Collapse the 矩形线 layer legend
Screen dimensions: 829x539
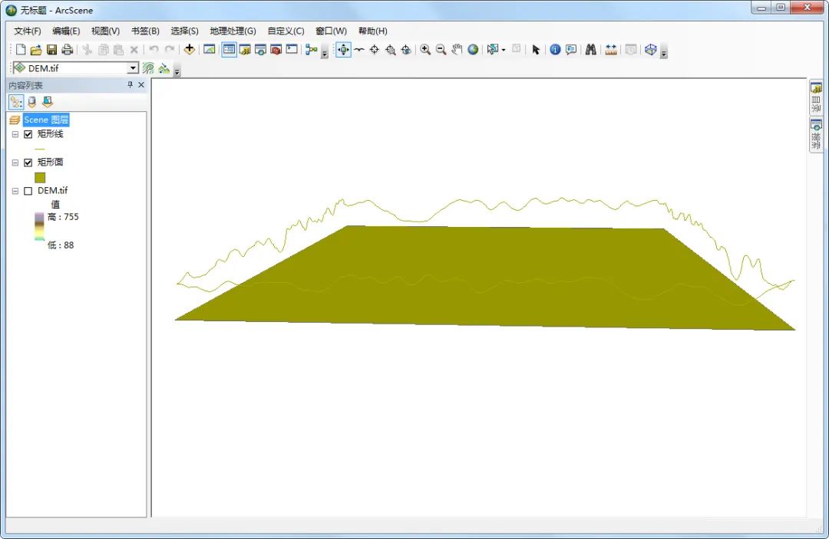tap(15, 134)
